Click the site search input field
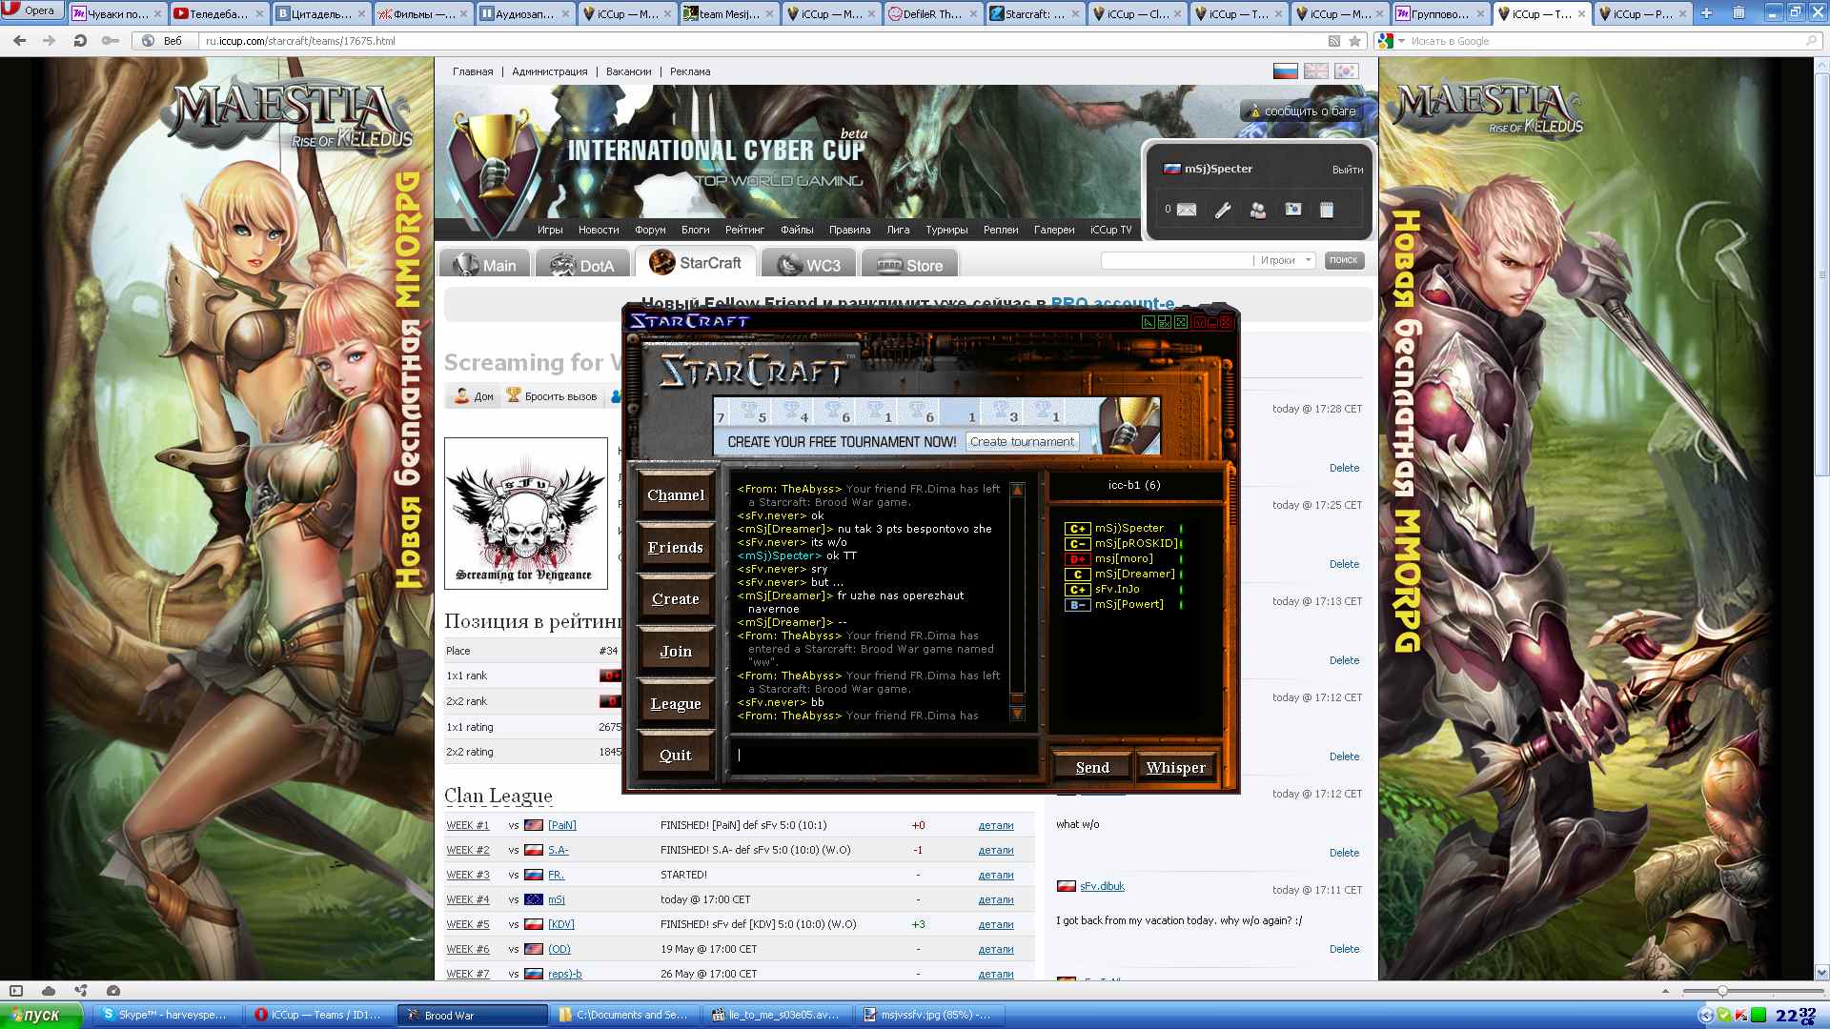Image resolution: width=1830 pixels, height=1029 pixels. click(x=1176, y=260)
